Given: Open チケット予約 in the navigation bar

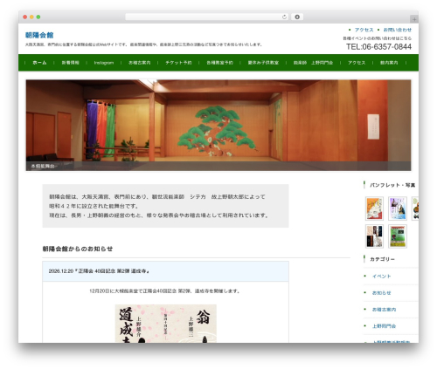Looking at the screenshot, I should [x=178, y=63].
